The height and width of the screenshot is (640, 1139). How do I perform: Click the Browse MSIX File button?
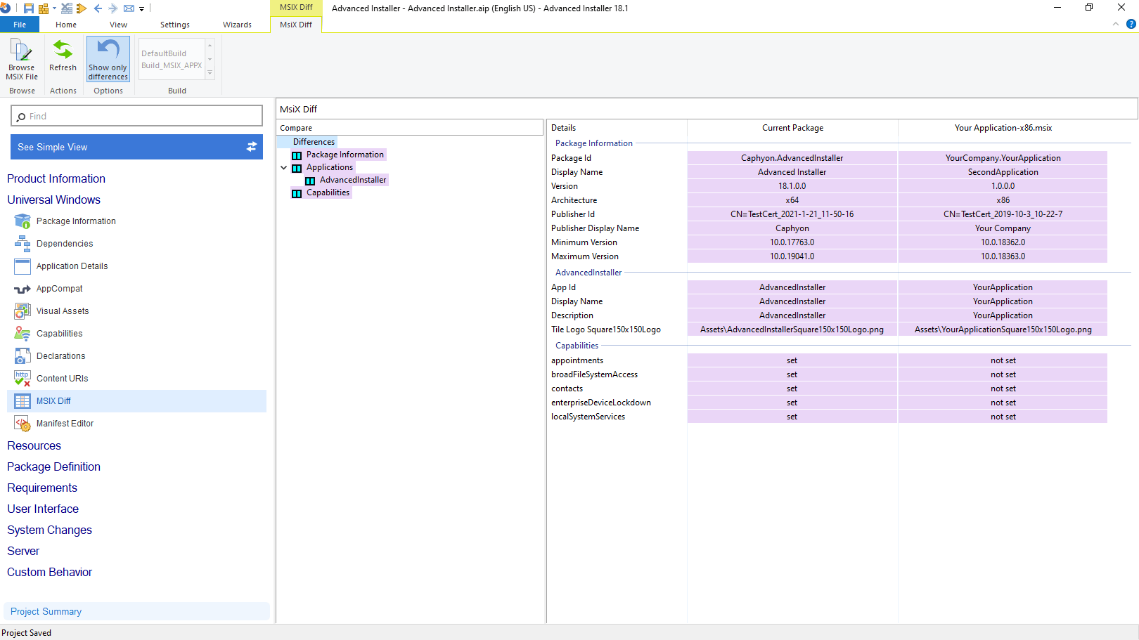[21, 59]
